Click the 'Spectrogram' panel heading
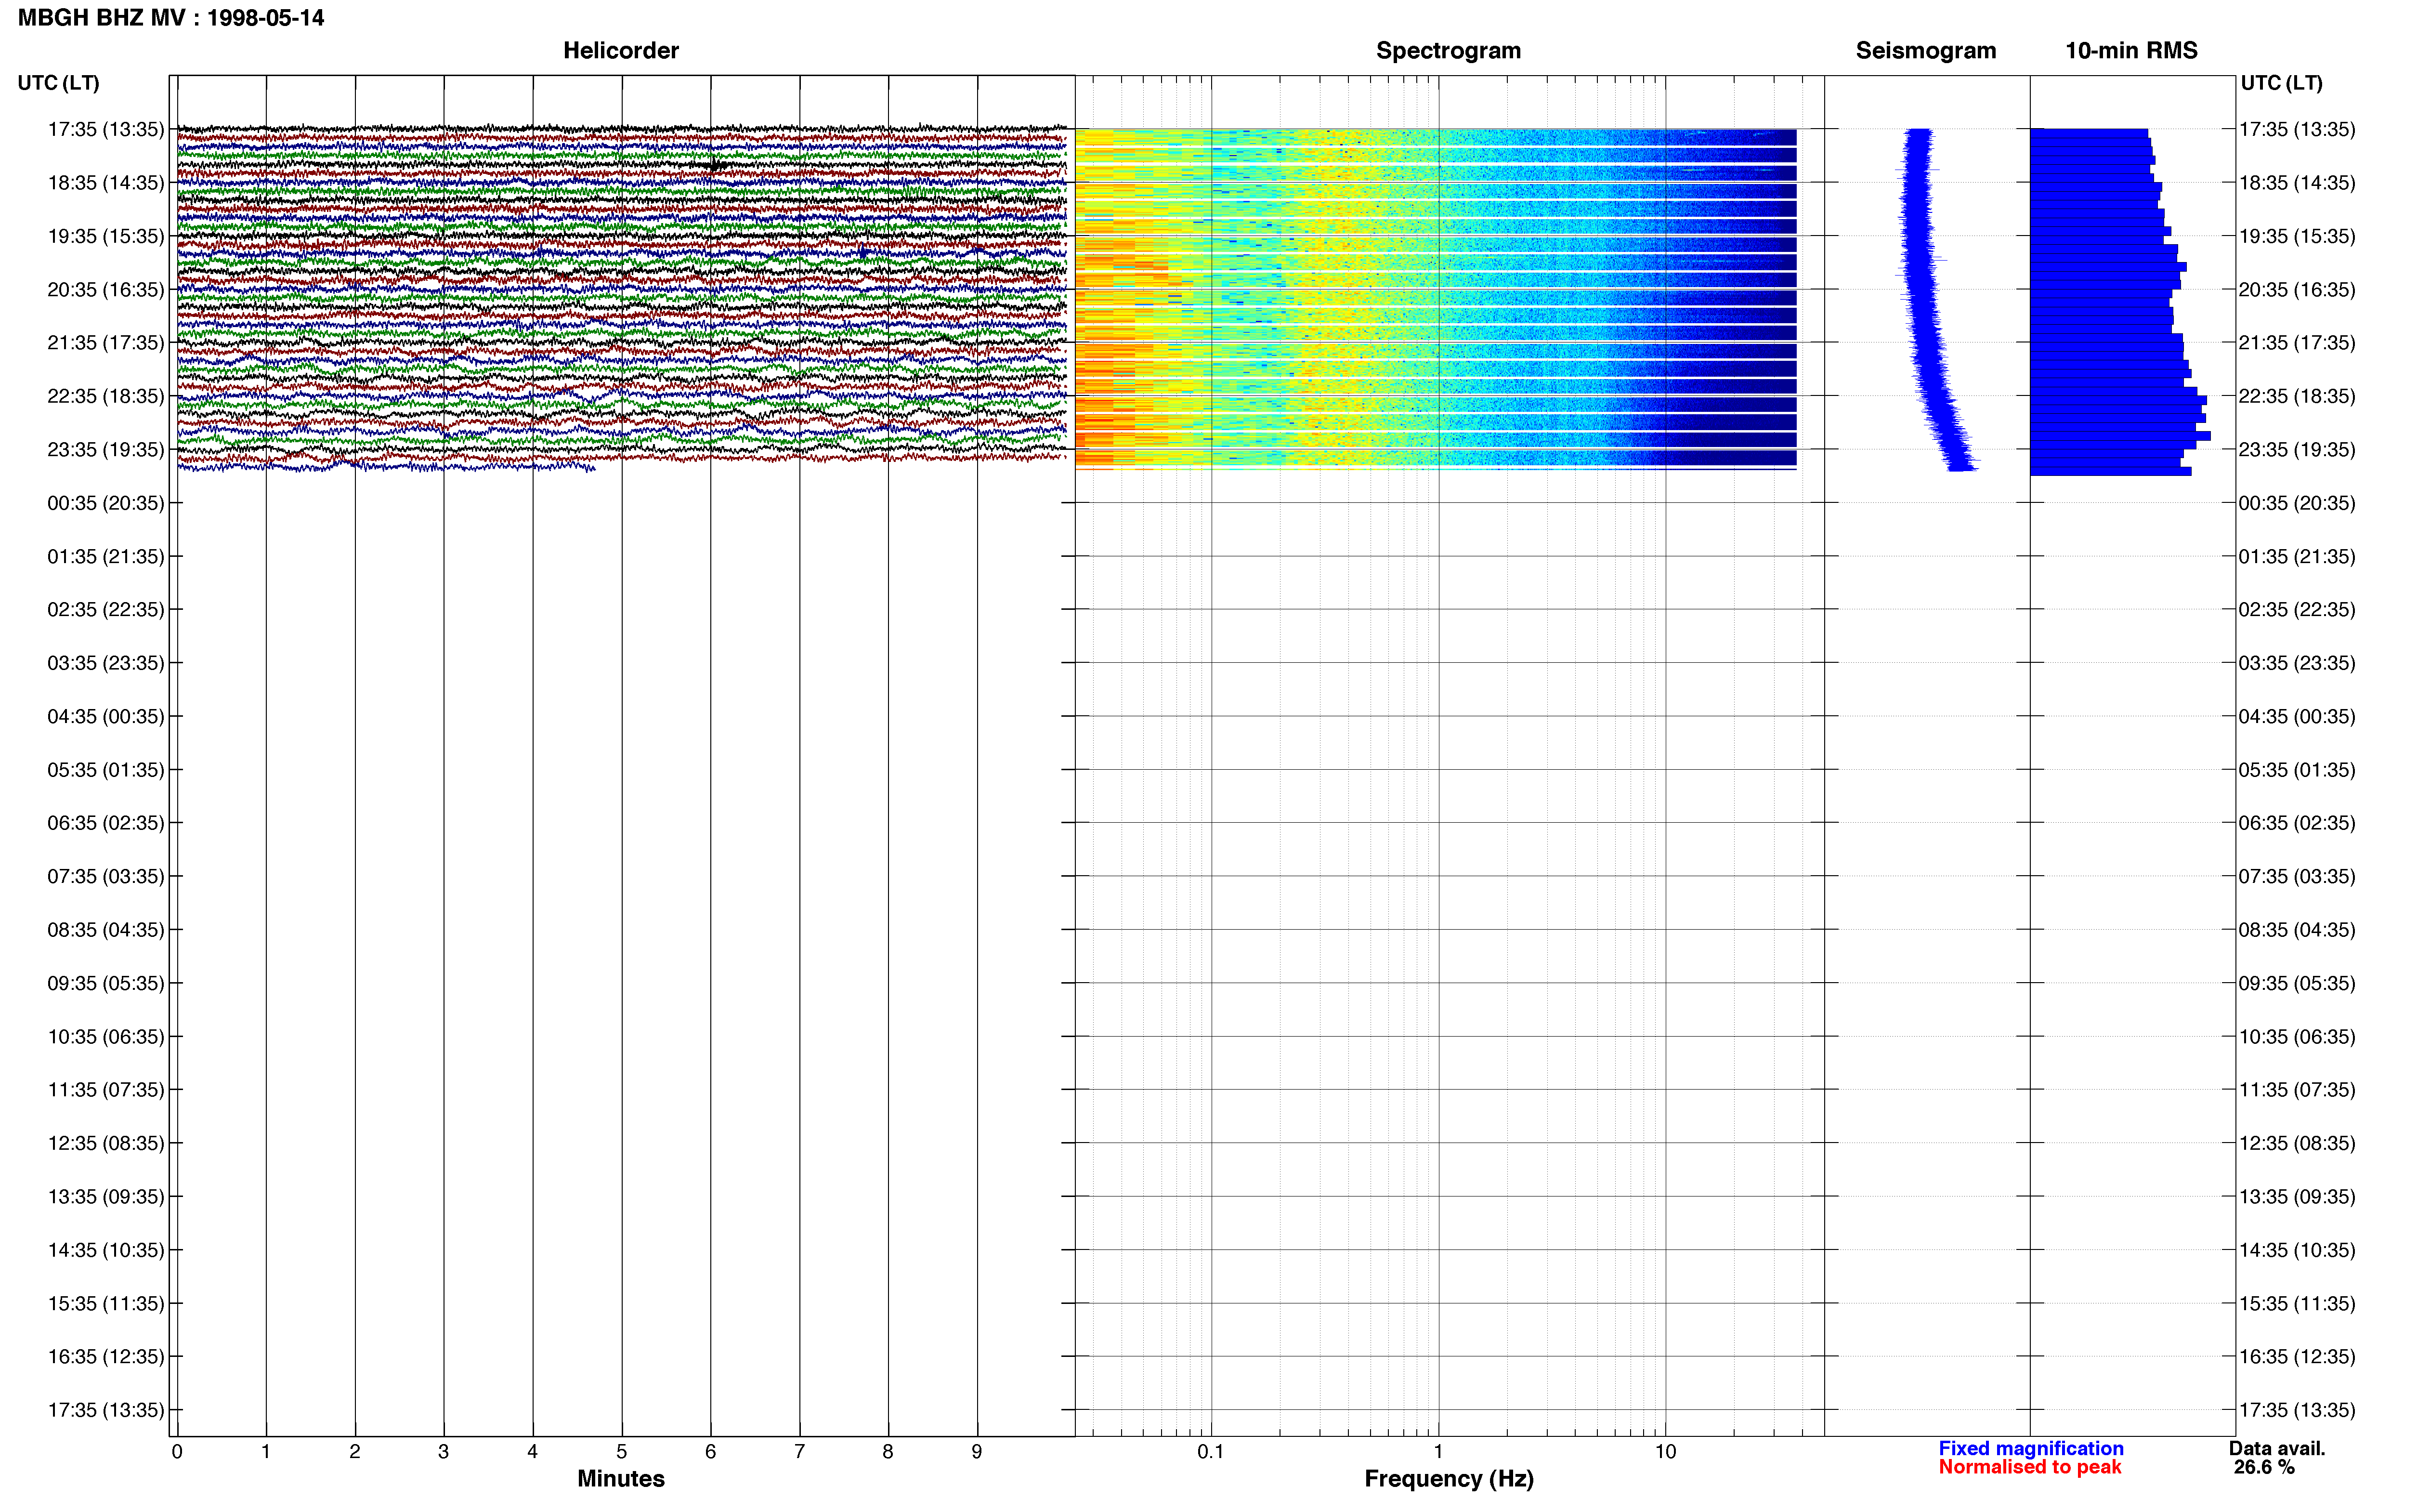This screenshot has height=1512, width=2417. (x=1449, y=51)
